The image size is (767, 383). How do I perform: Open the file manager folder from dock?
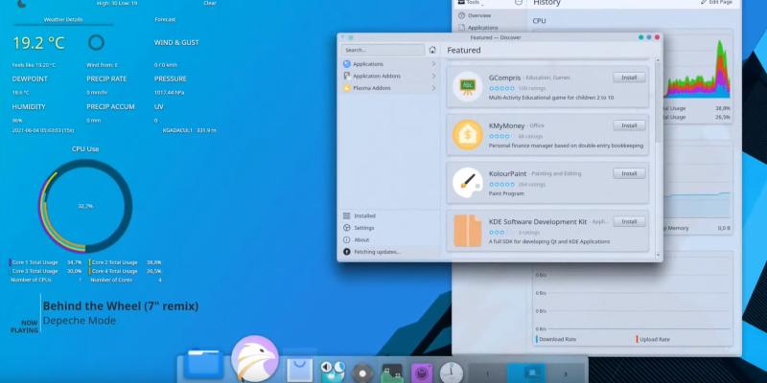coord(202,365)
